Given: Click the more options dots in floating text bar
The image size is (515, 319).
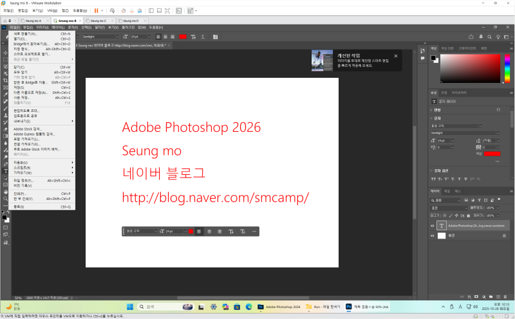Looking at the screenshot, I should coord(254,232).
